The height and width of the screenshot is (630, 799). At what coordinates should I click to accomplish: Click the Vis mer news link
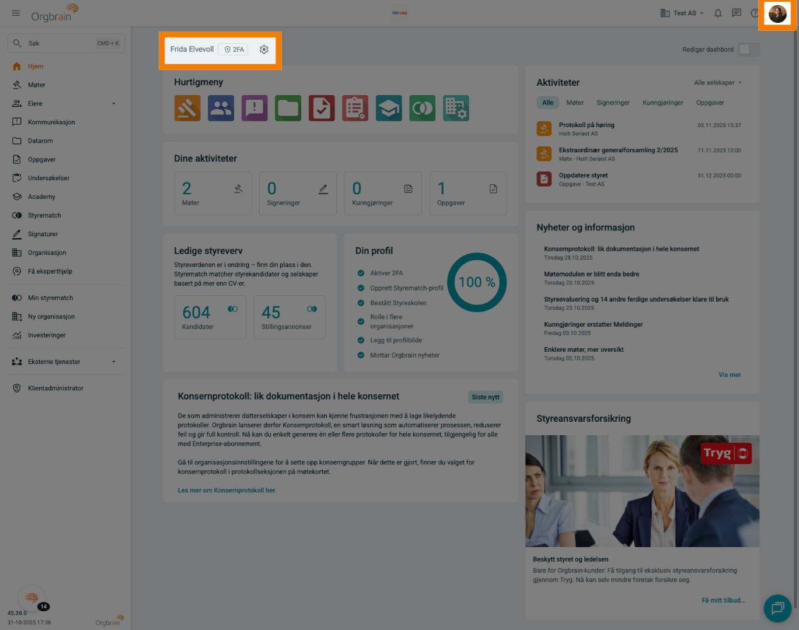pos(730,375)
